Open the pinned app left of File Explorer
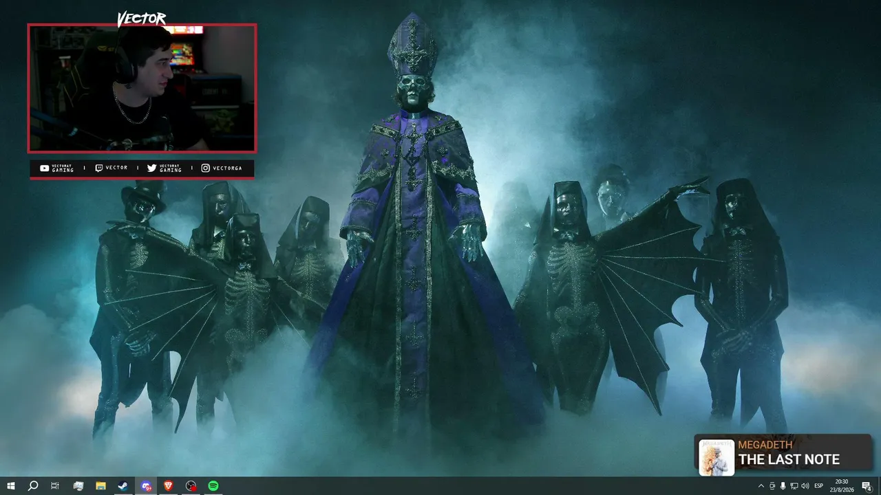 pyautogui.click(x=78, y=486)
